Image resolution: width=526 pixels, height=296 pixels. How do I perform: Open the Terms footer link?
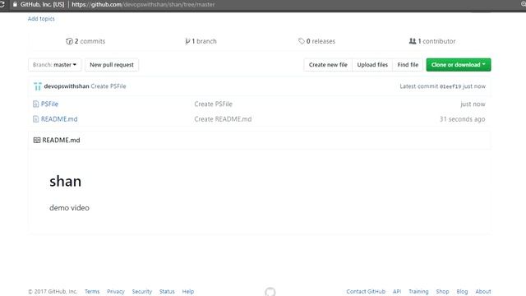(x=92, y=292)
